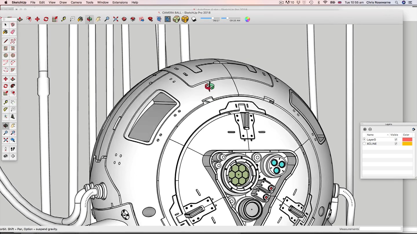This screenshot has width=417, height=234.
Task: Open the Extensions menu
Action: coord(120,2)
